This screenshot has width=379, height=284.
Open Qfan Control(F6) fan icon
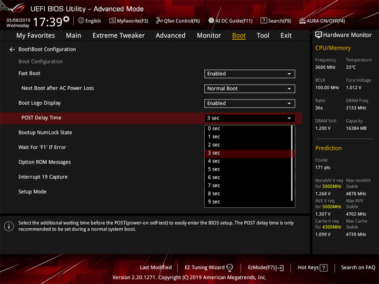pyautogui.click(x=159, y=21)
